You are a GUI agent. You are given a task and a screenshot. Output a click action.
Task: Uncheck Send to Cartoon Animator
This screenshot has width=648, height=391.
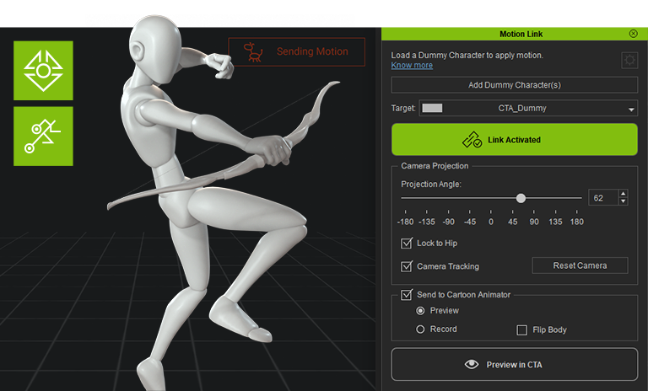point(407,294)
